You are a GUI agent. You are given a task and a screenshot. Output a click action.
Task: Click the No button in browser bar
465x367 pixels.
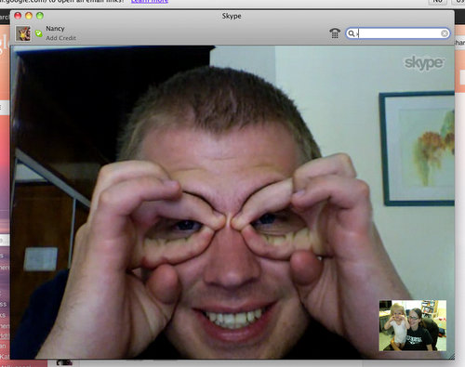(437, 2)
